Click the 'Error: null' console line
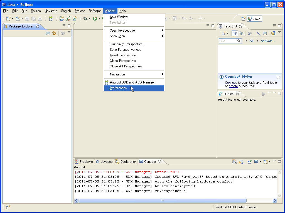This screenshot has height=213, width=285. (x=127, y=172)
